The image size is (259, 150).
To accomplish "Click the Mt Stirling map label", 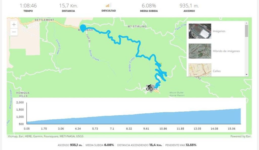I will click(137, 26).
